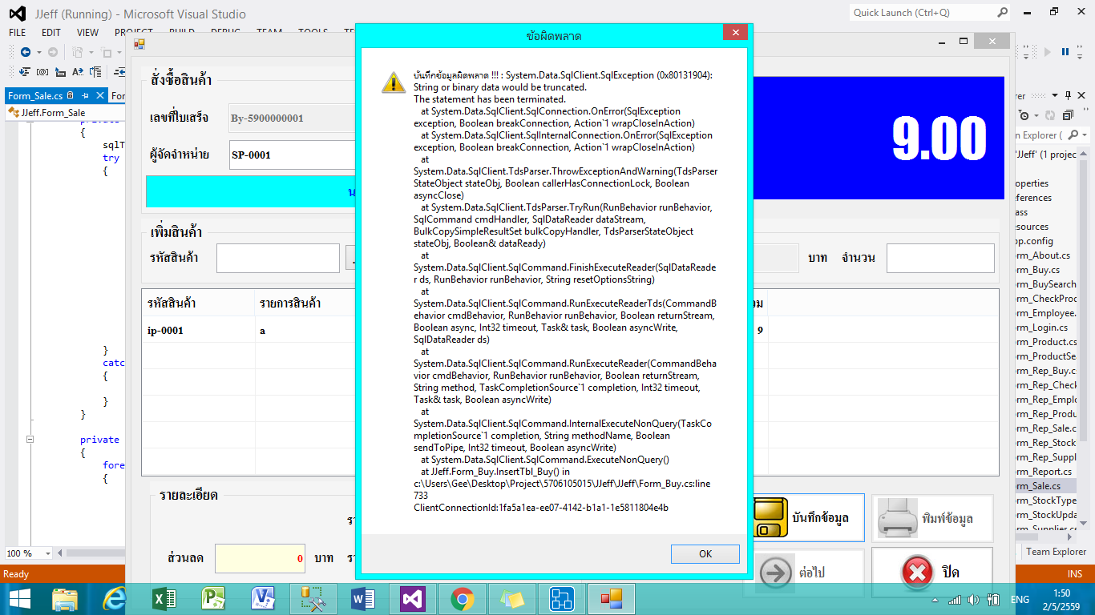This screenshot has width=1095, height=615.
Task: Click OK in the error dialog
Action: [705, 554]
